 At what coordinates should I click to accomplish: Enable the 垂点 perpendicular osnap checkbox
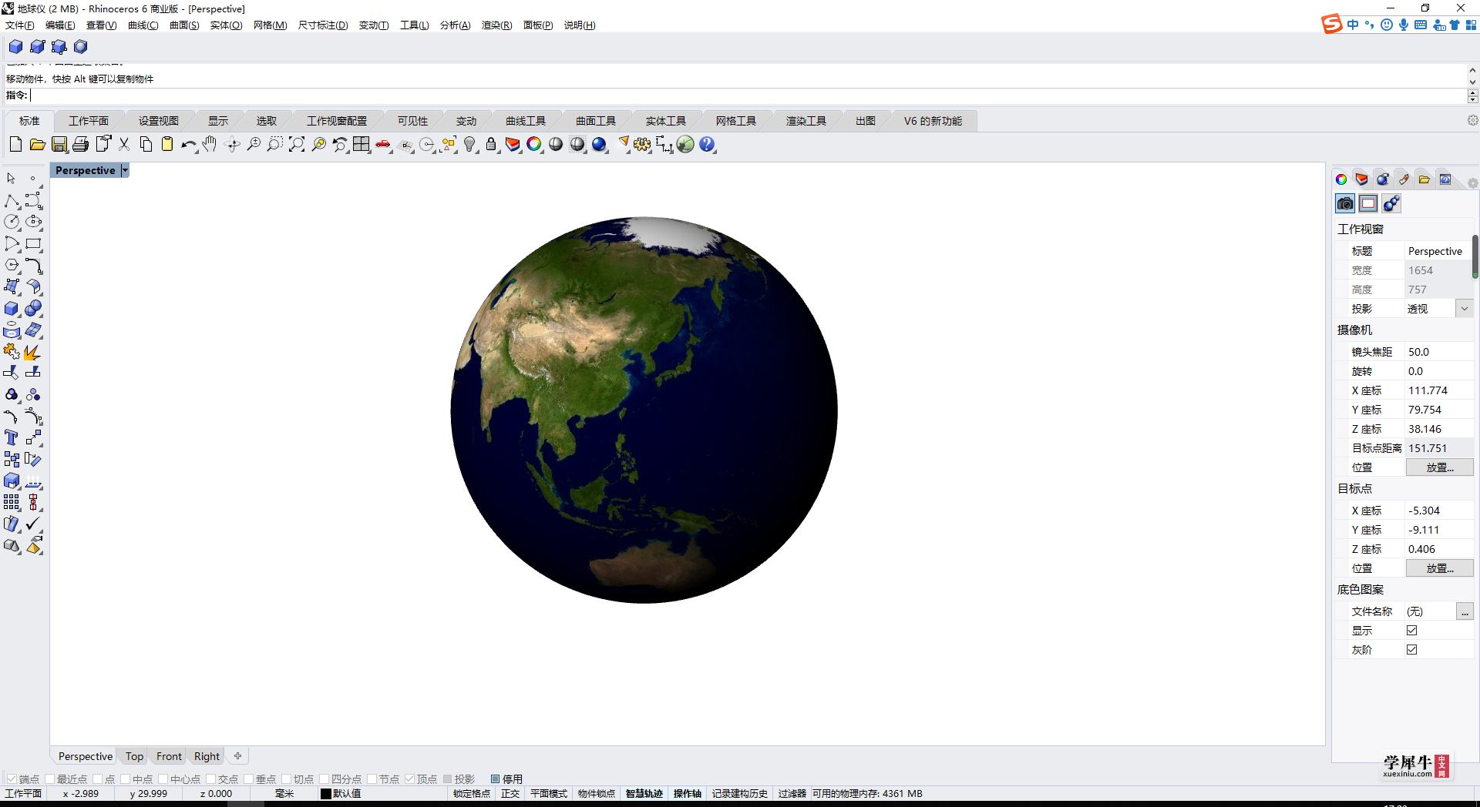click(x=249, y=779)
